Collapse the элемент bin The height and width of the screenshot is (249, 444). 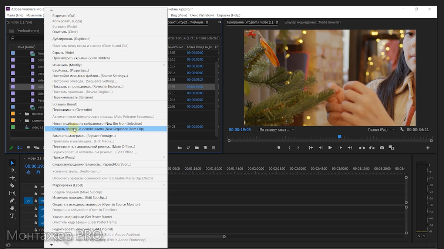[20, 120]
